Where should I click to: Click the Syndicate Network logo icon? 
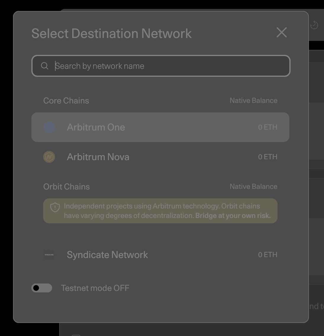(49, 255)
